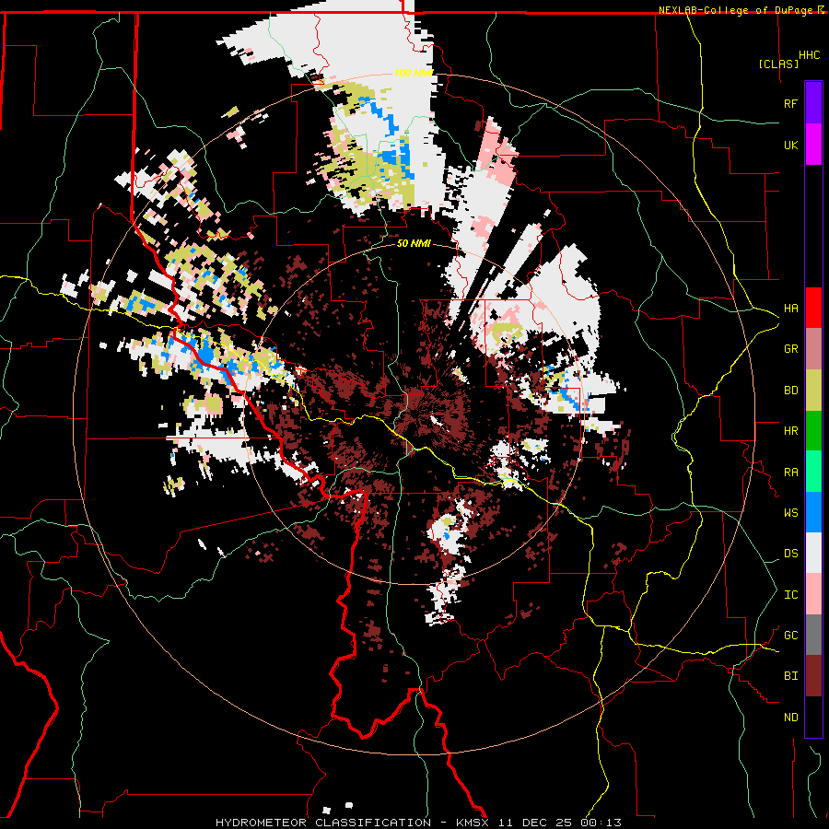The image size is (829, 829).
Task: Click the UK legend label
Action: pyautogui.click(x=790, y=146)
